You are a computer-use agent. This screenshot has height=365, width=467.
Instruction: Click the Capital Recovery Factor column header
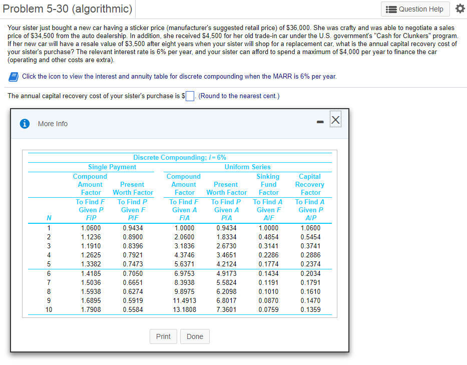point(310,184)
